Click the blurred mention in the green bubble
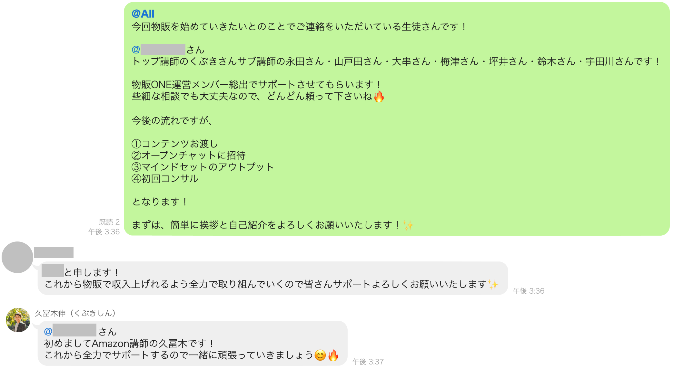 pyautogui.click(x=163, y=49)
